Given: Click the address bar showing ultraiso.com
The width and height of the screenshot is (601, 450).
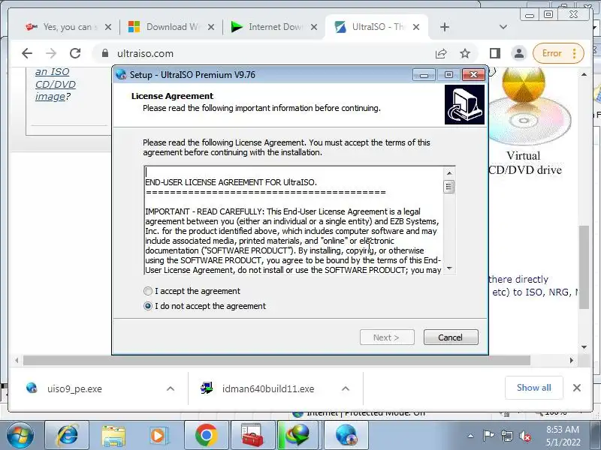Looking at the screenshot, I should tap(285, 53).
